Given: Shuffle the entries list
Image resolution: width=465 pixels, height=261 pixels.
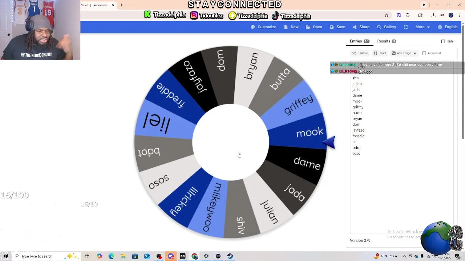Looking at the screenshot, I should coord(360,53).
